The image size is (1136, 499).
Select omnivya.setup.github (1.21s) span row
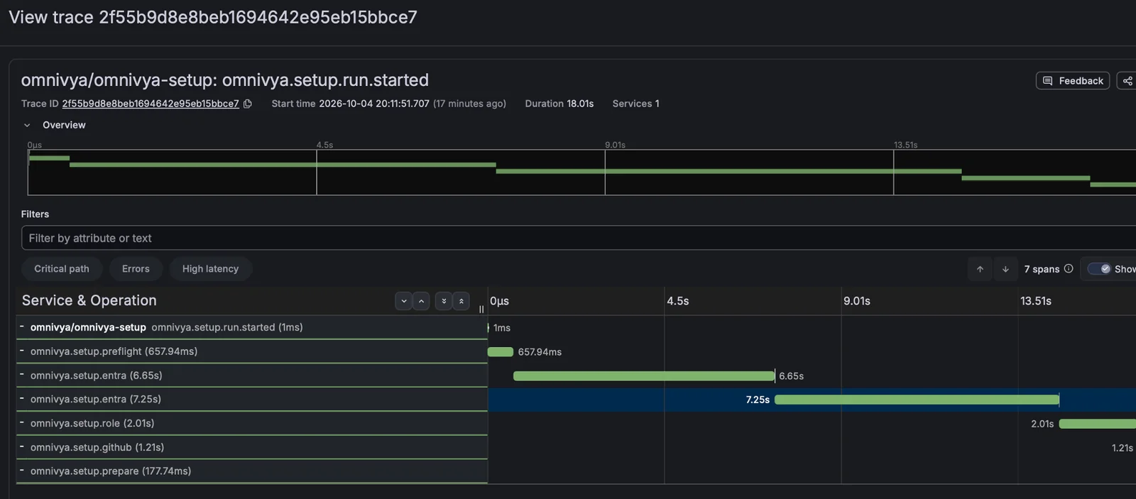[252, 447]
